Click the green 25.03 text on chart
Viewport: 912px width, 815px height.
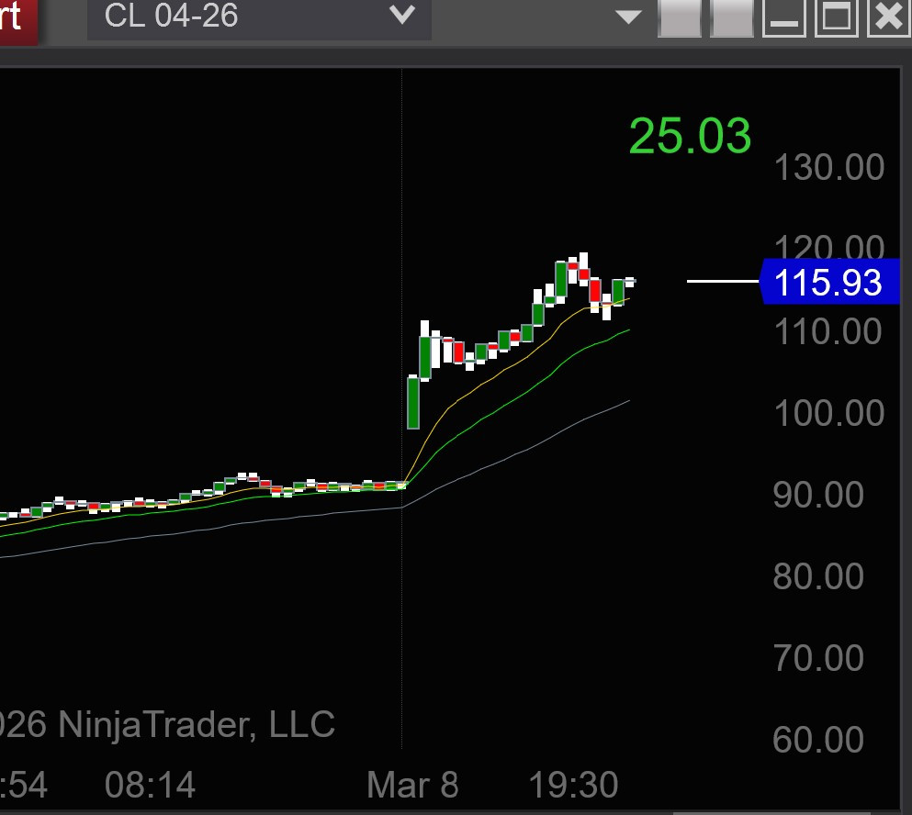point(690,137)
